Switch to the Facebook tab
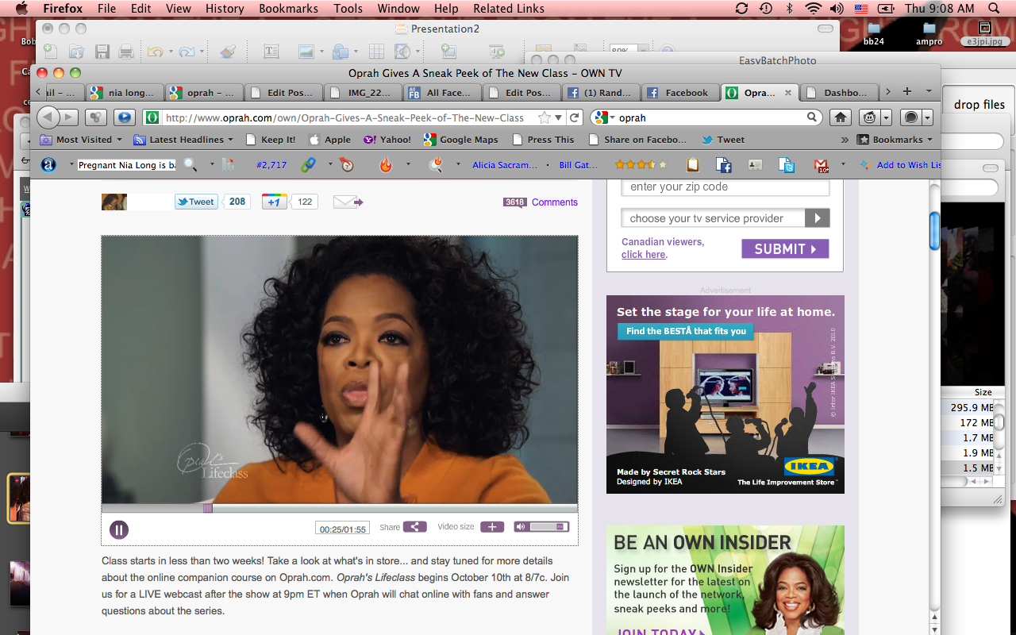 pos(679,93)
